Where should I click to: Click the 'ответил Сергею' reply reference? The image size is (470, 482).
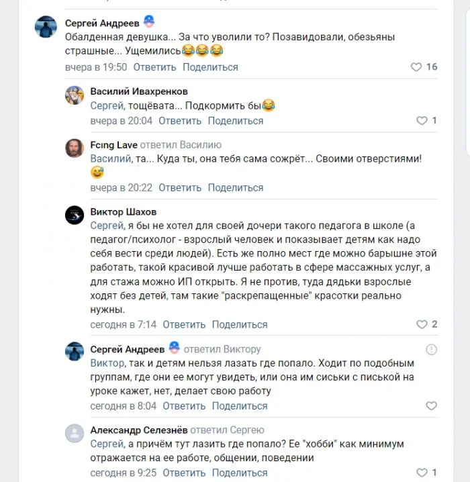tap(227, 430)
